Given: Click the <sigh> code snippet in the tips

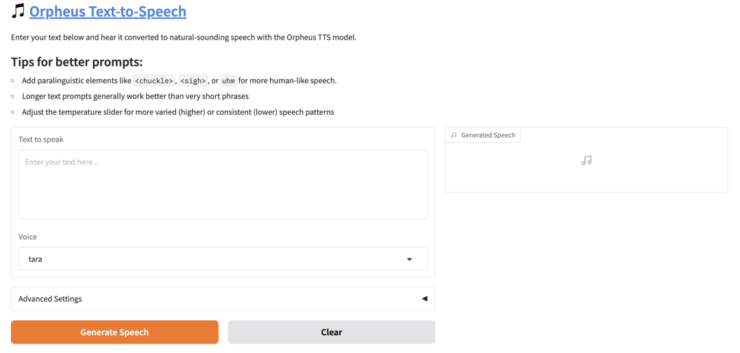Looking at the screenshot, I should [x=193, y=81].
